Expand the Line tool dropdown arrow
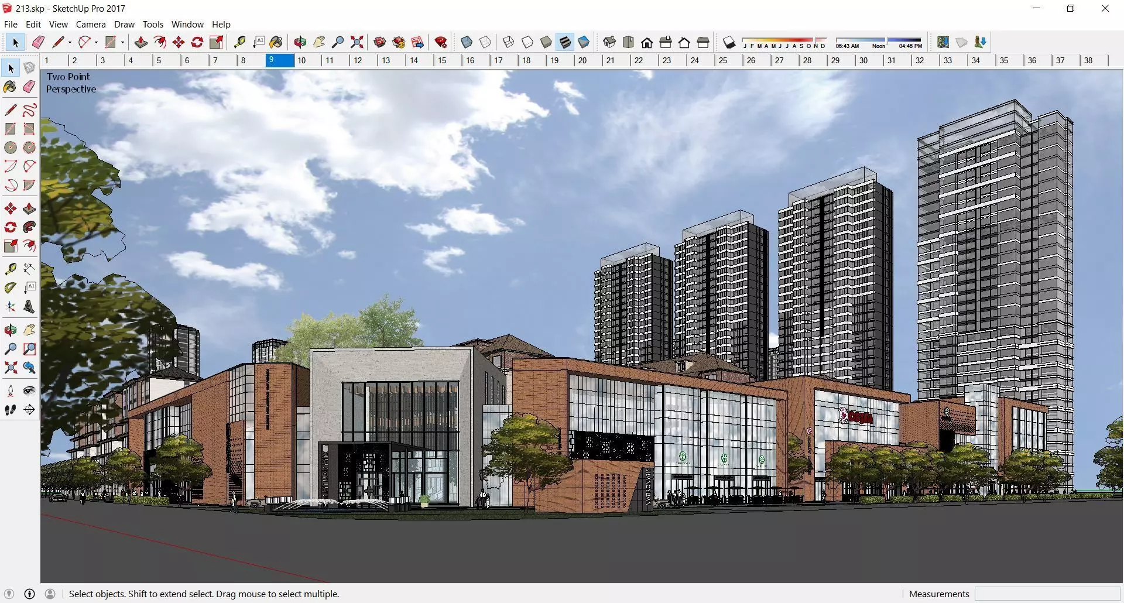 point(70,42)
